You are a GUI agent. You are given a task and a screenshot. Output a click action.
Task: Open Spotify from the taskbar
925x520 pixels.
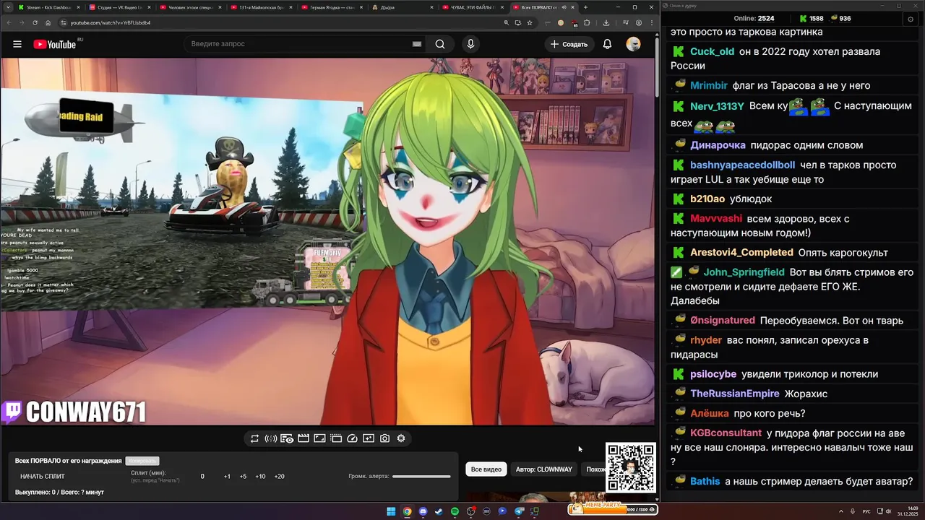tap(455, 511)
